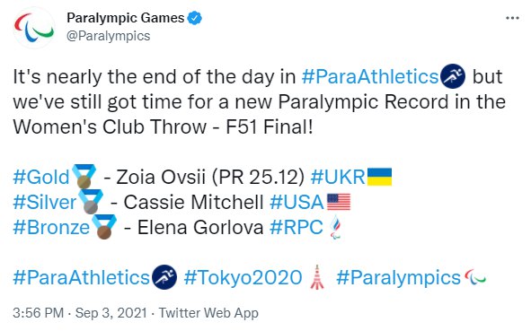The height and width of the screenshot is (331, 531).
Task: Click the Tokyo Tower emoji icon
Action: pos(317,277)
